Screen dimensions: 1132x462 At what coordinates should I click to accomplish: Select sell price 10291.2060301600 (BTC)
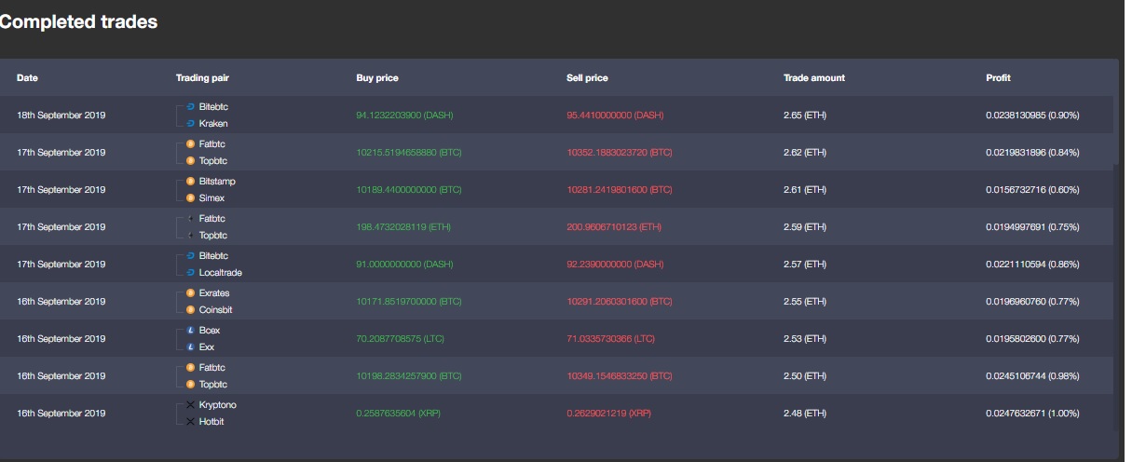pos(620,302)
